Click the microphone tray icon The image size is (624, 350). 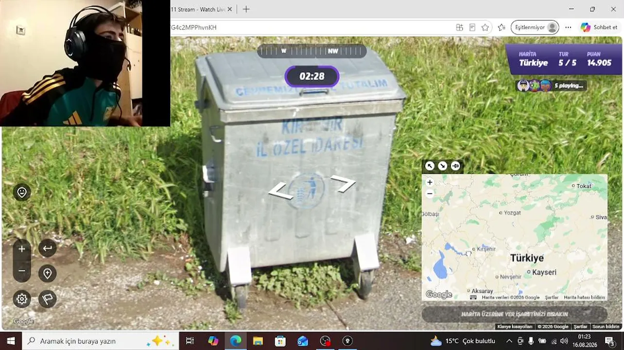531,341
